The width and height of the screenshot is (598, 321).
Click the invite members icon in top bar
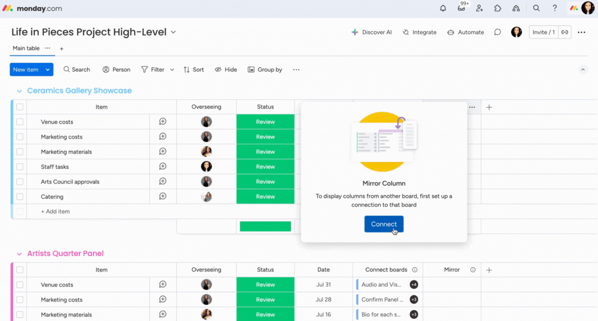point(479,8)
